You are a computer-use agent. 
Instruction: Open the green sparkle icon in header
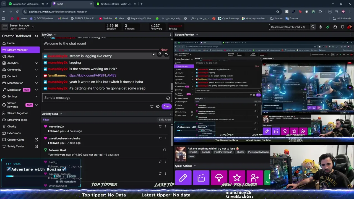[328, 27]
